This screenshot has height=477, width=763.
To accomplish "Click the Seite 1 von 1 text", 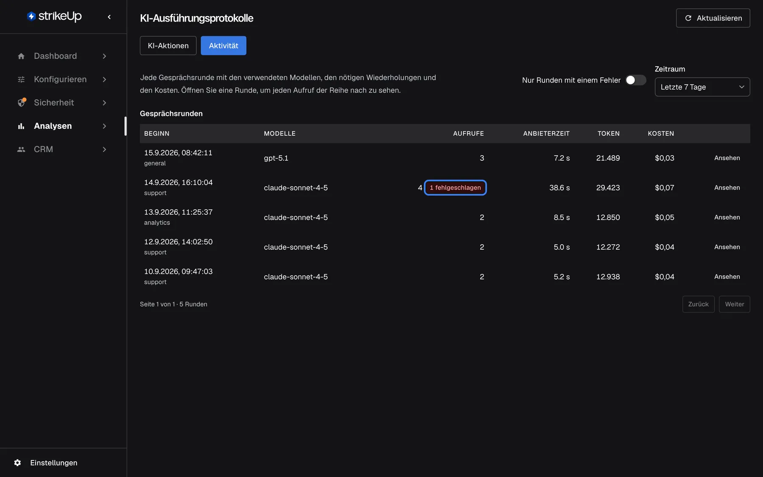I will pos(158,304).
